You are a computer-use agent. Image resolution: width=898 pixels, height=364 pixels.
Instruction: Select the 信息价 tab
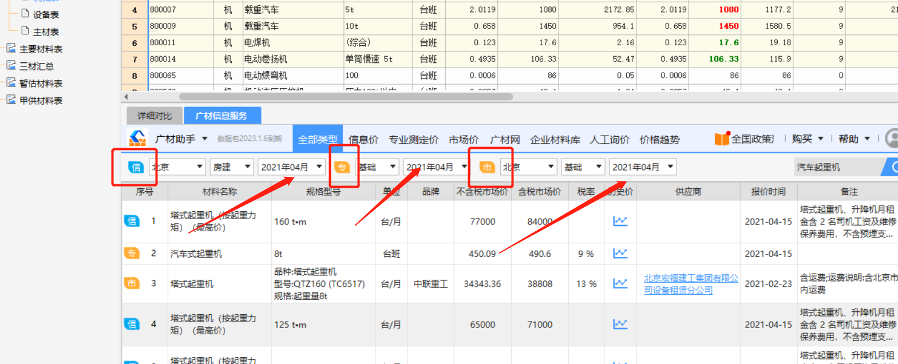click(x=363, y=140)
